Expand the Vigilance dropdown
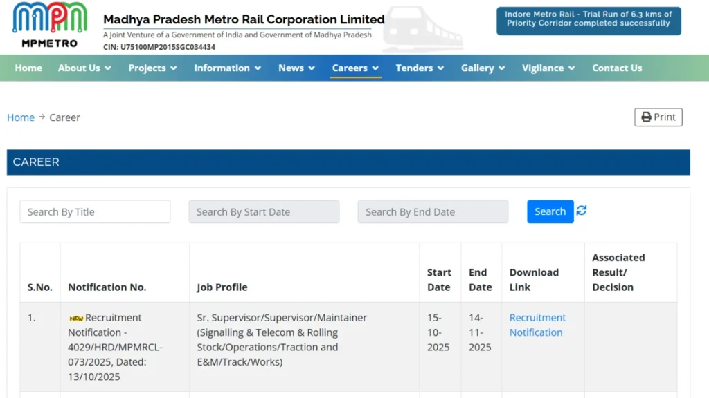Viewport: 709px width, 398px height. [x=548, y=68]
